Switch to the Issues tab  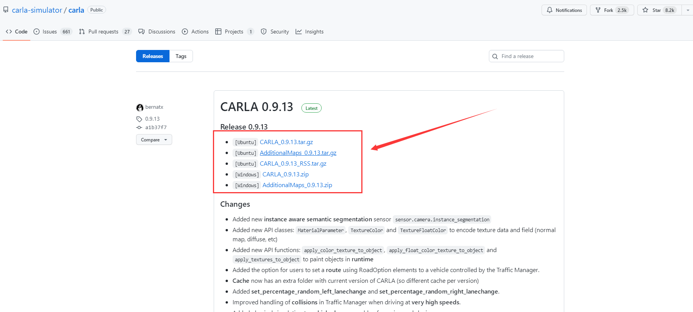(x=53, y=32)
